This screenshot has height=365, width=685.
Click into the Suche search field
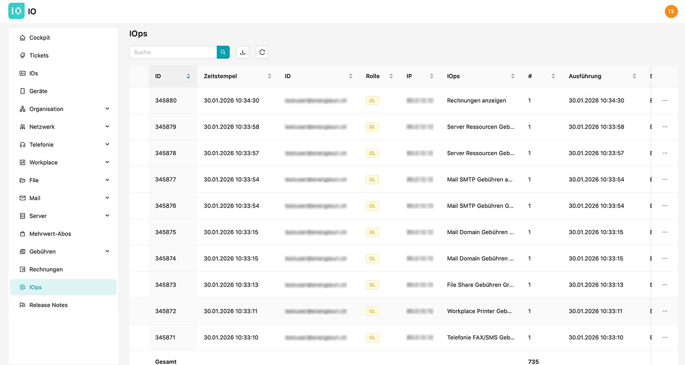[173, 52]
